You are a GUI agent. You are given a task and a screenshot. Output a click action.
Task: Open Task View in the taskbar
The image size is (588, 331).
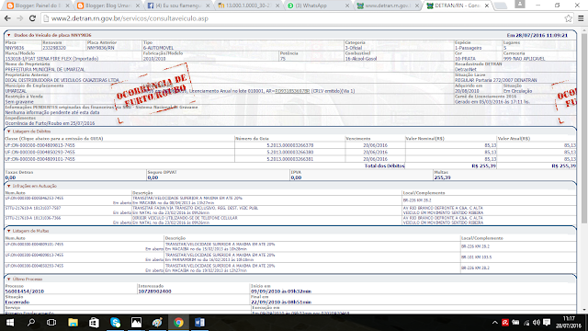51,323
